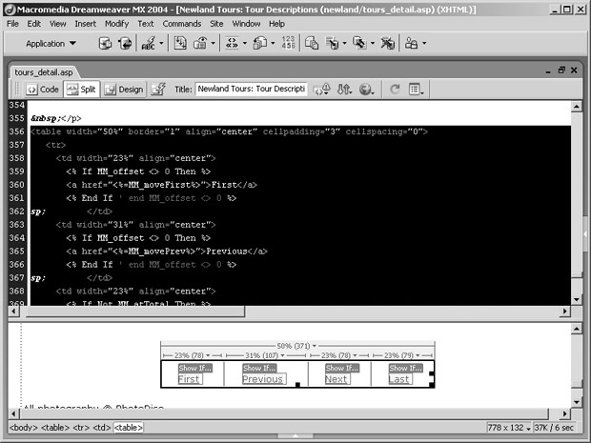Click the Delete Record icon
This screenshot has height=443, width=591.
pyautogui.click(x=387, y=43)
